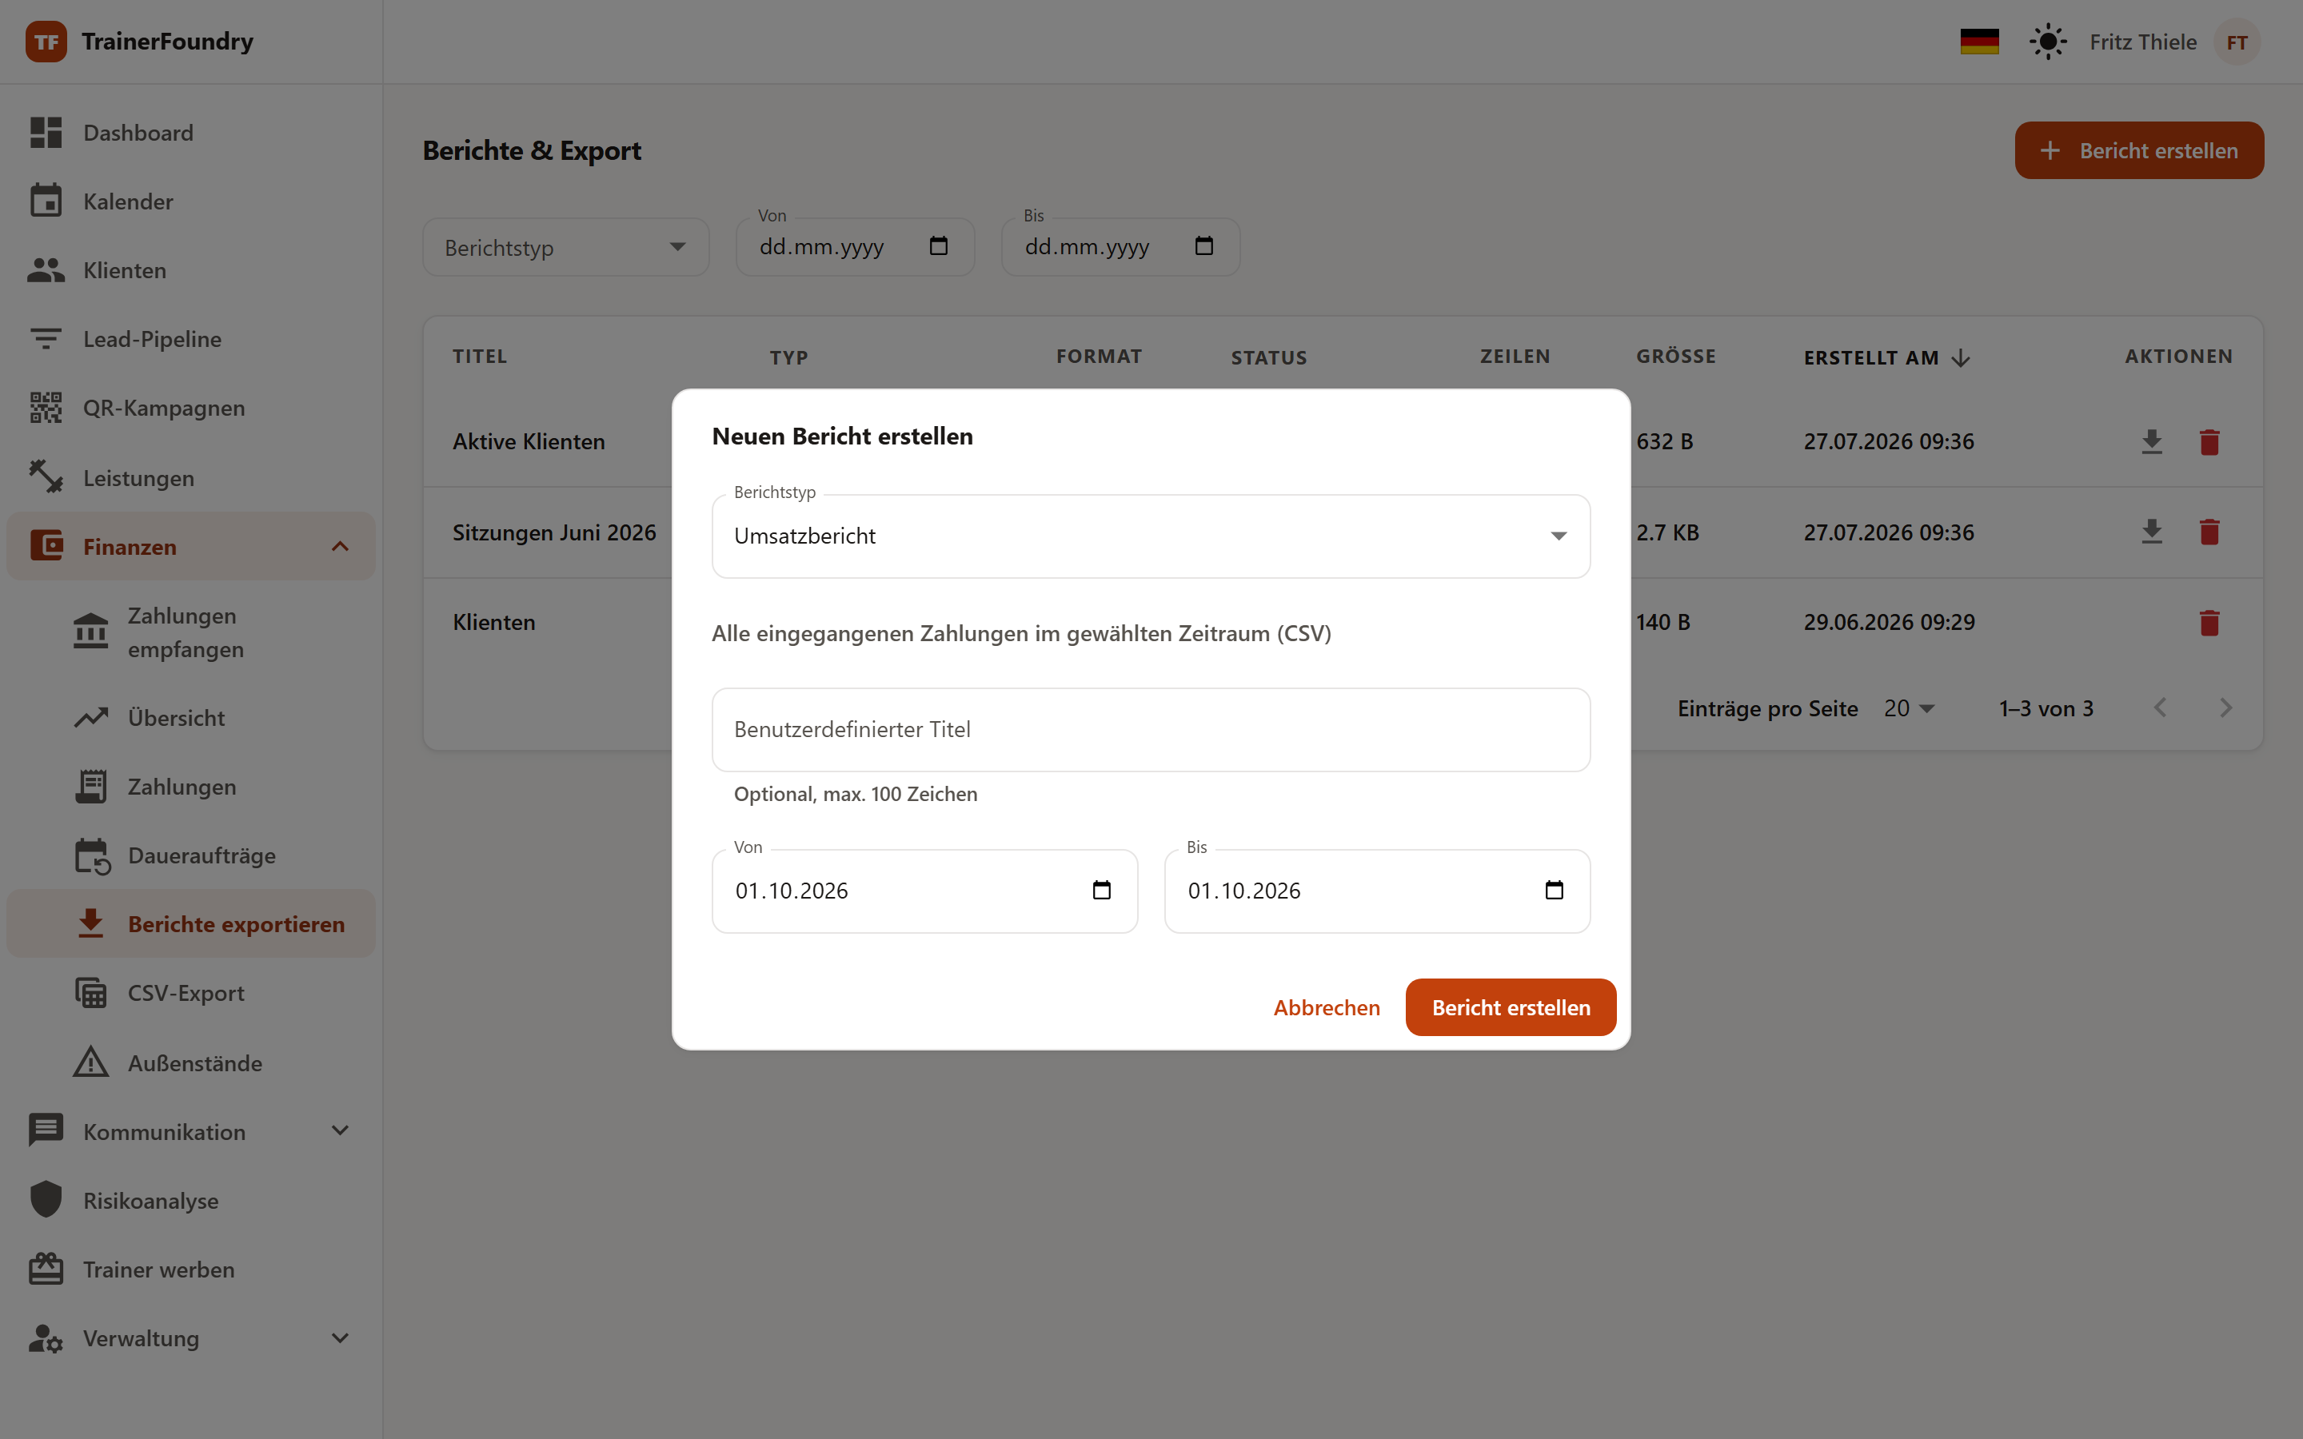Download the Aktive Klienten report
Image resolution: width=2303 pixels, height=1439 pixels.
click(x=2152, y=441)
